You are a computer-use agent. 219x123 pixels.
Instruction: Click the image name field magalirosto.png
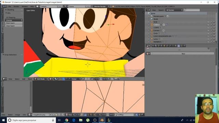[x=41, y=115]
